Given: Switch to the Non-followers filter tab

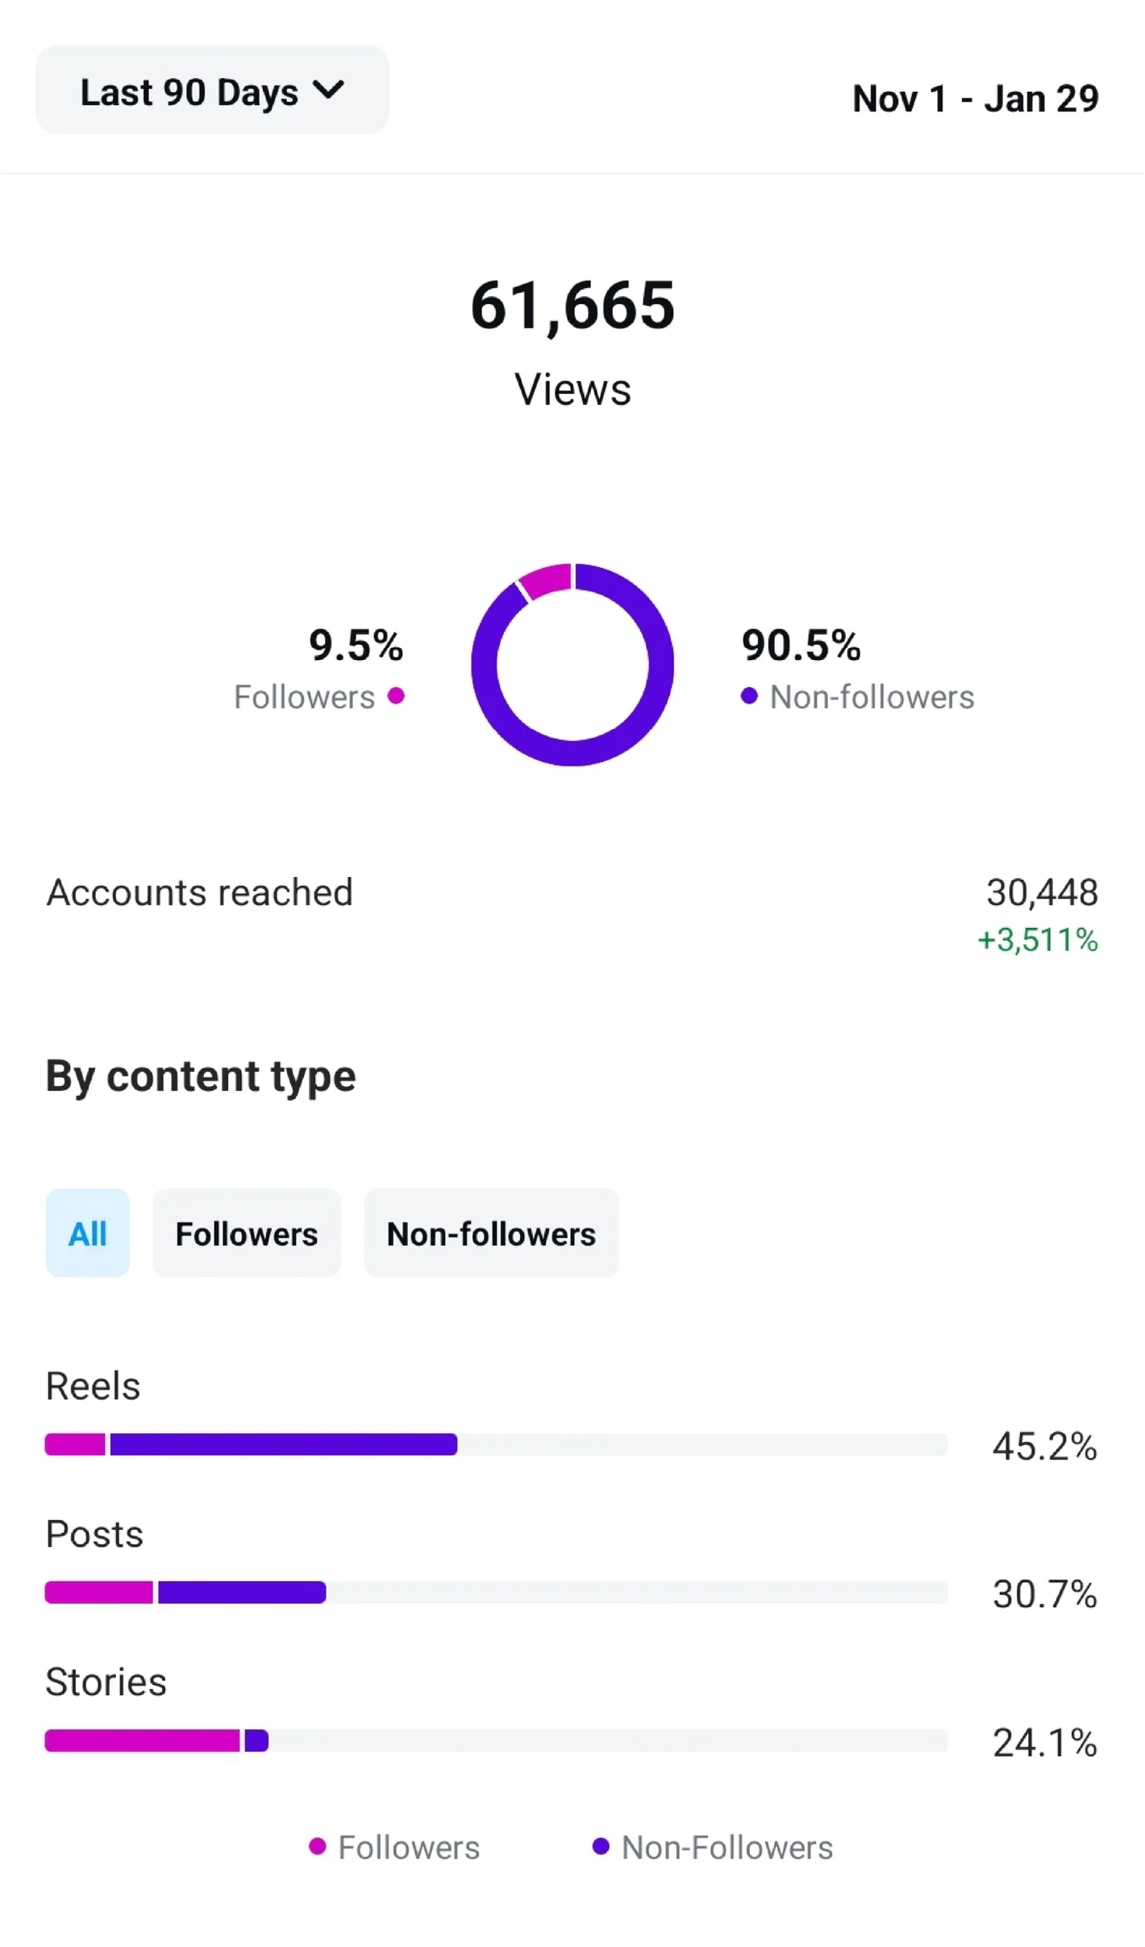Looking at the screenshot, I should [490, 1233].
